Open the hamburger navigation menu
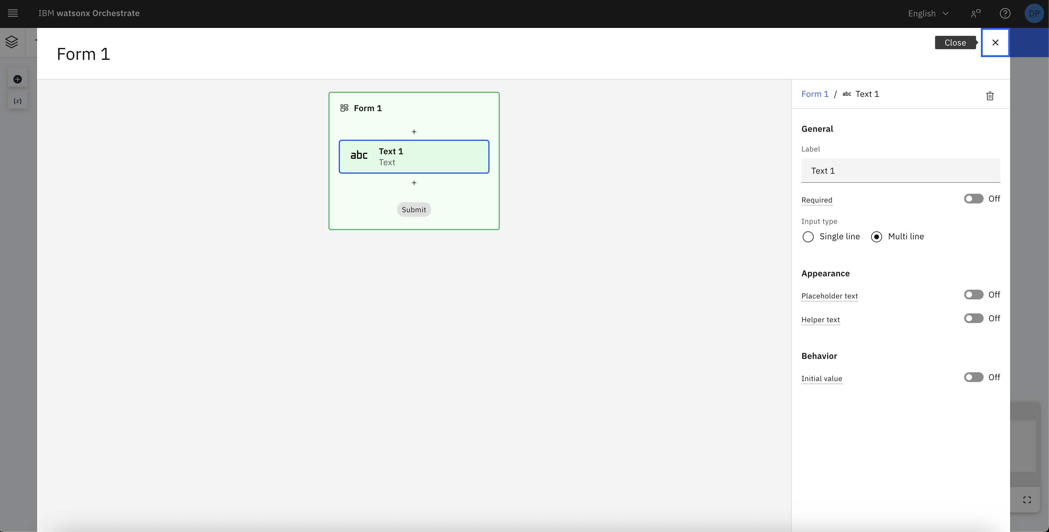 (x=13, y=13)
